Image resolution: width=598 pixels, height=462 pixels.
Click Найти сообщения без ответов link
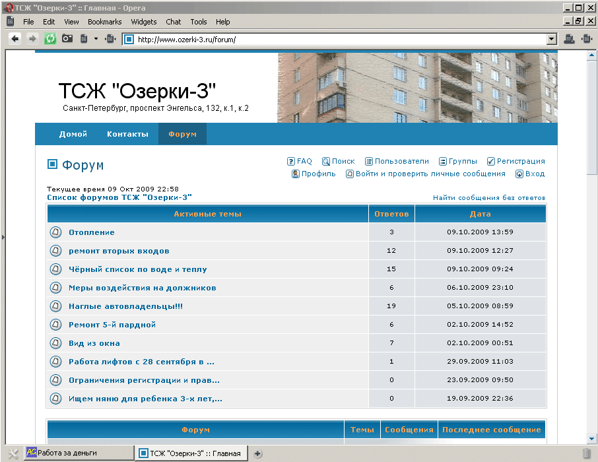click(489, 197)
